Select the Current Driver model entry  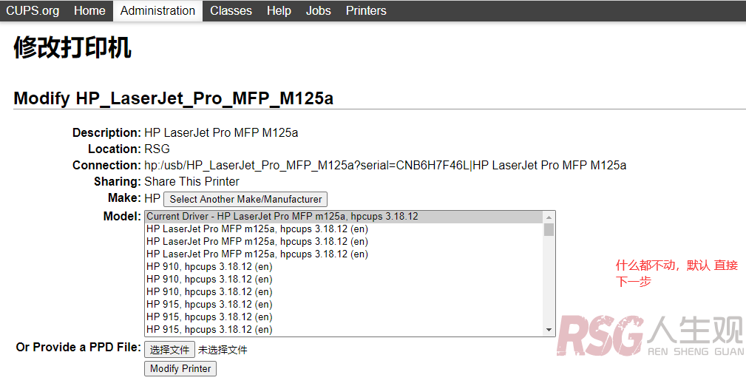344,217
